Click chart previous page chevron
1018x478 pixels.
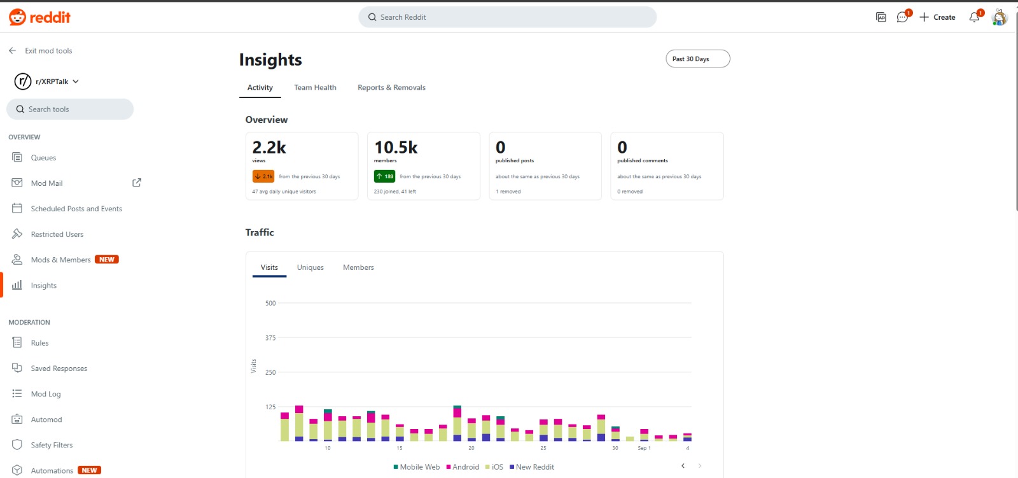683,466
